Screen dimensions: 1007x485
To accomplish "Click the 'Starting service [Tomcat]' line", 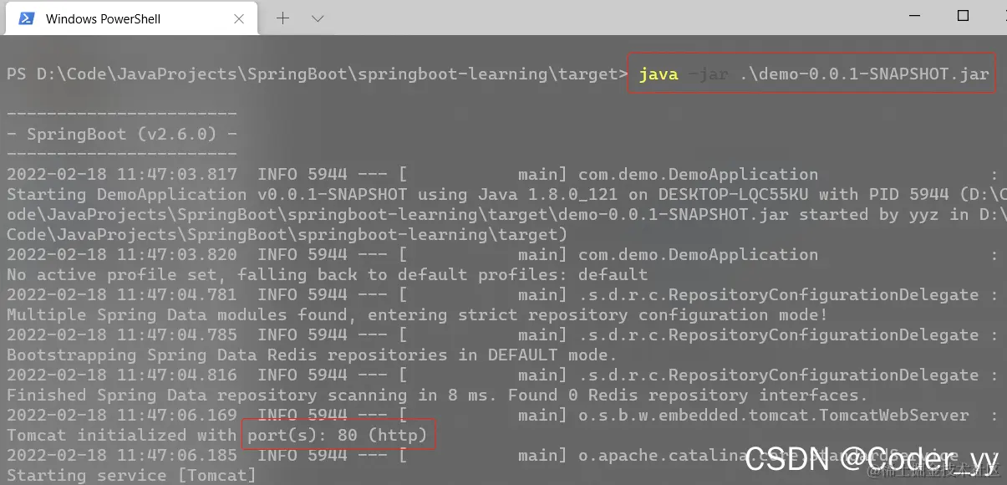I will click(x=131, y=475).
